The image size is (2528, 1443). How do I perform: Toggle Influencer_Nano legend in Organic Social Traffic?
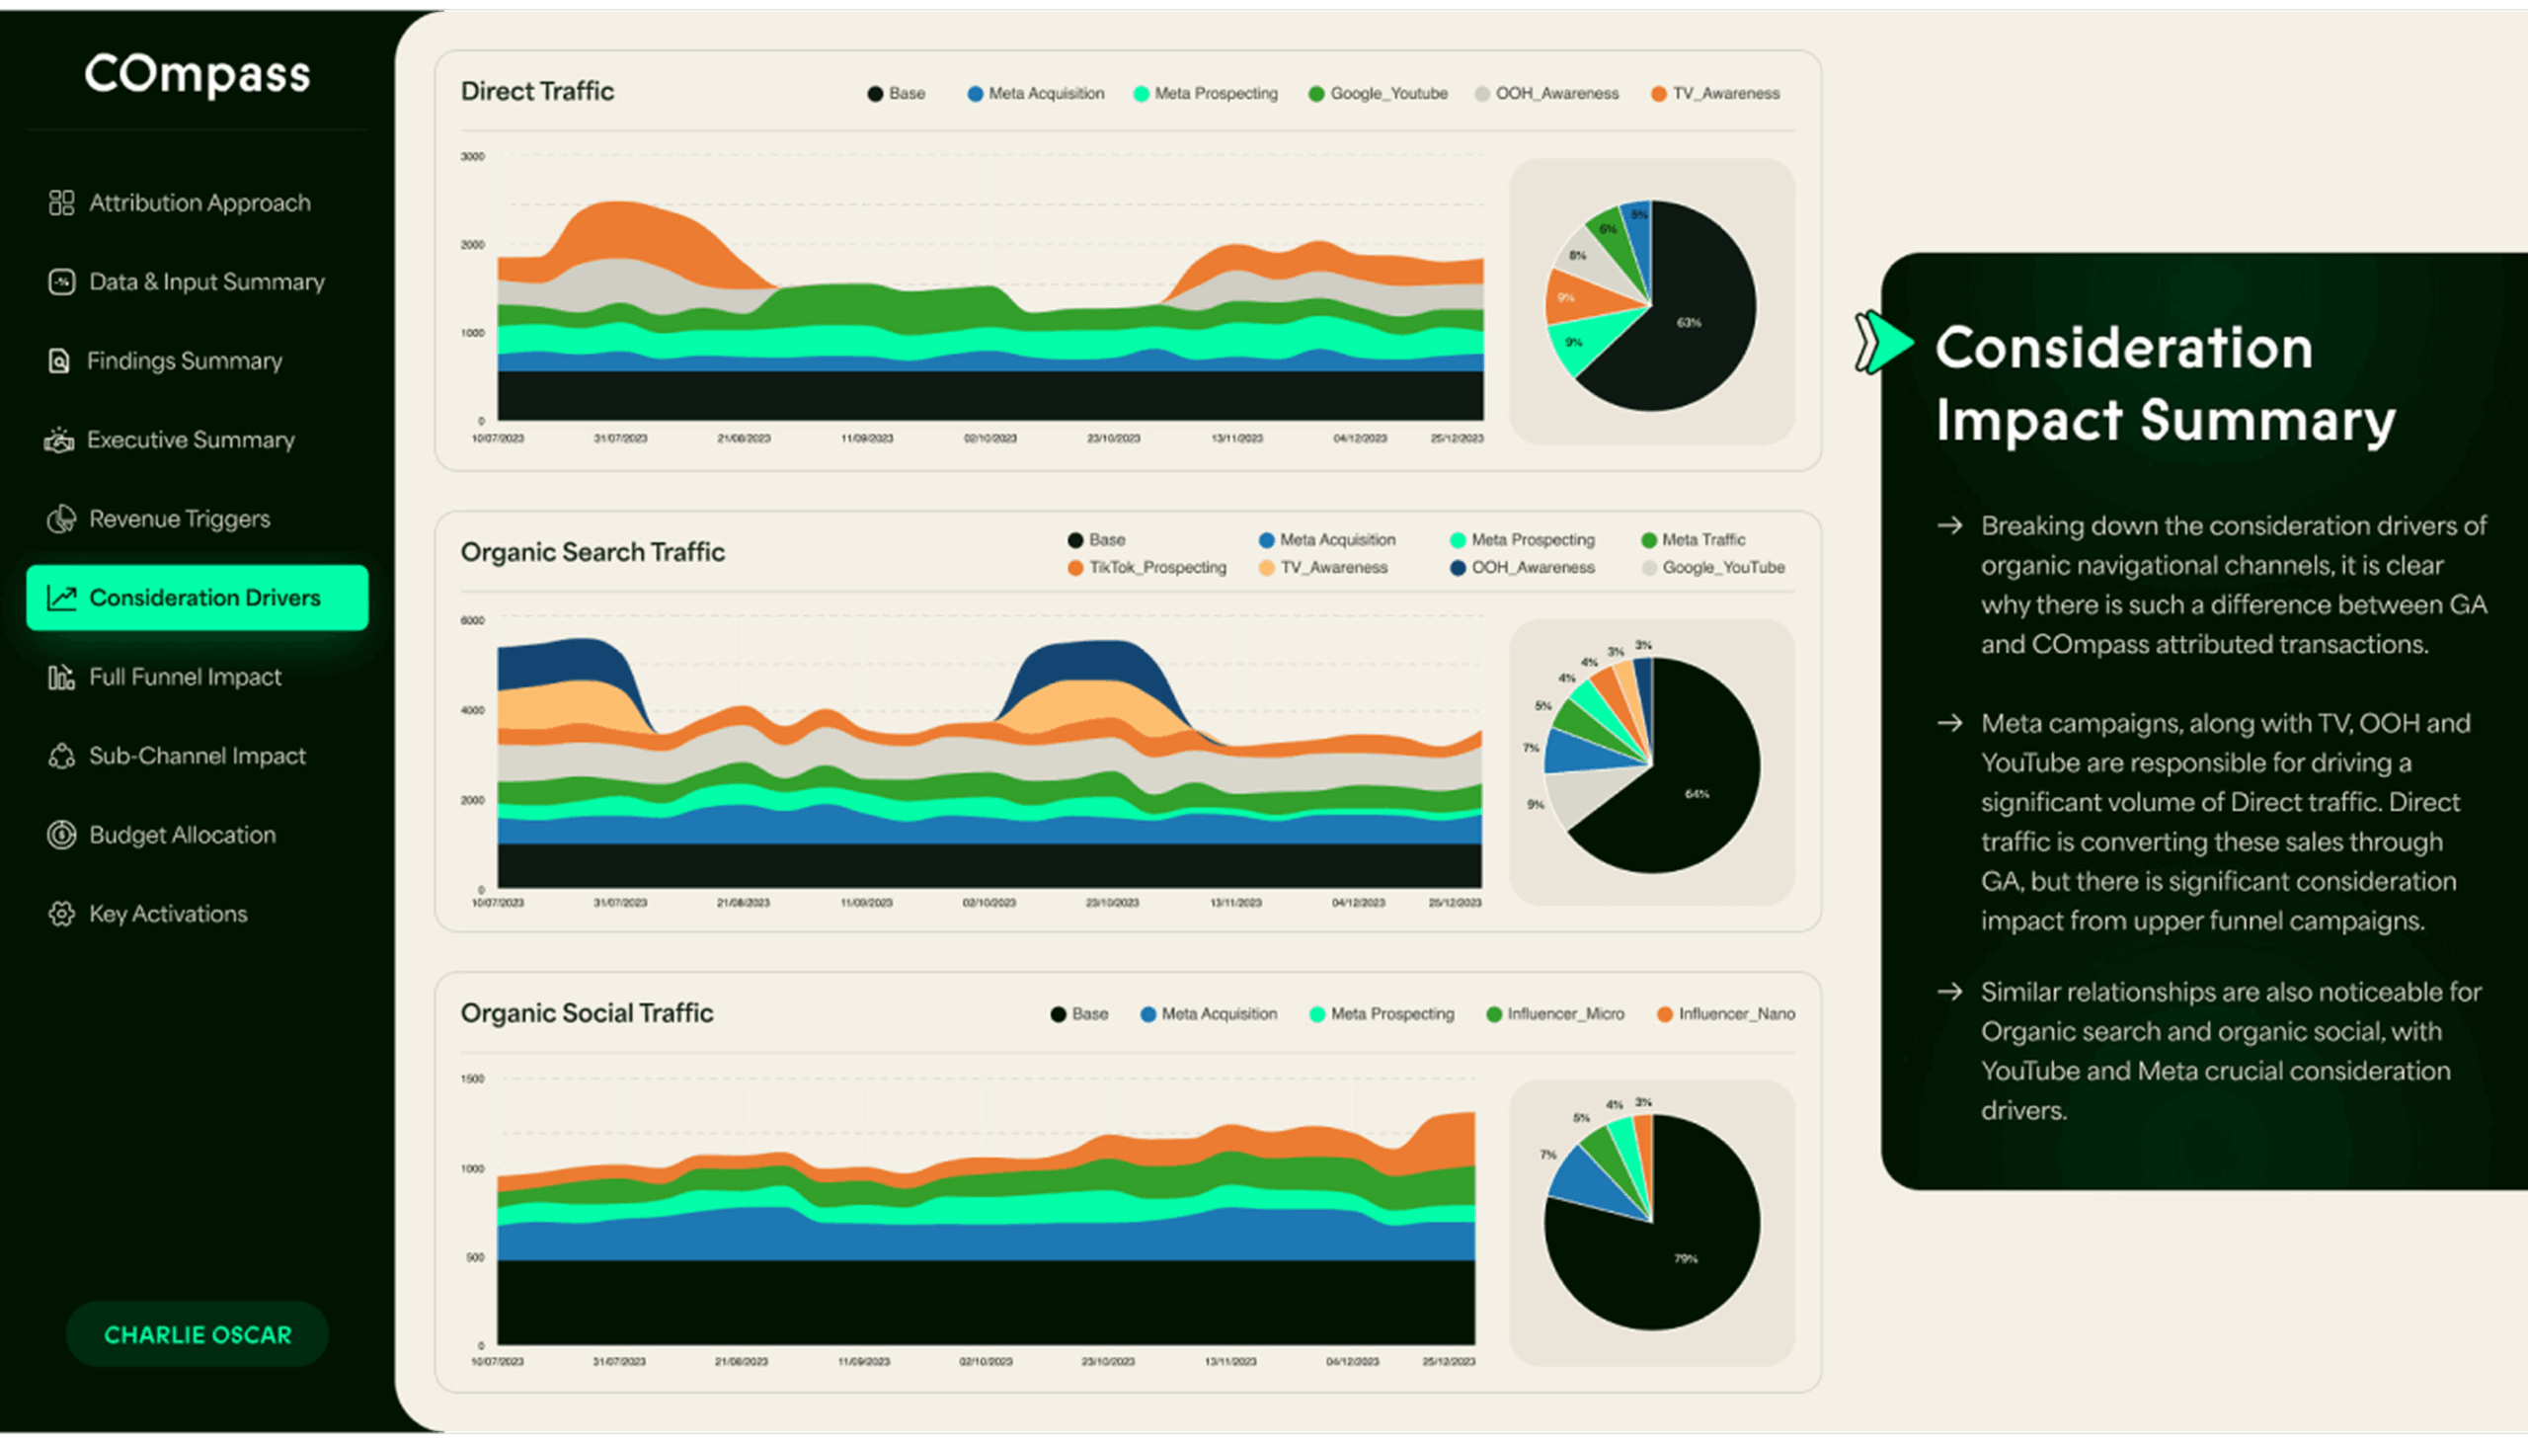[x=1735, y=1014]
